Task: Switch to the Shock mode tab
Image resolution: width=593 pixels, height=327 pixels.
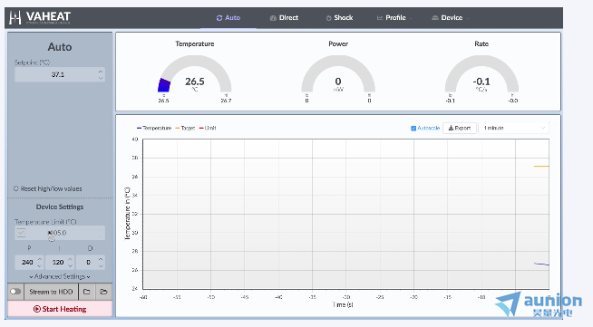Action: [x=339, y=18]
